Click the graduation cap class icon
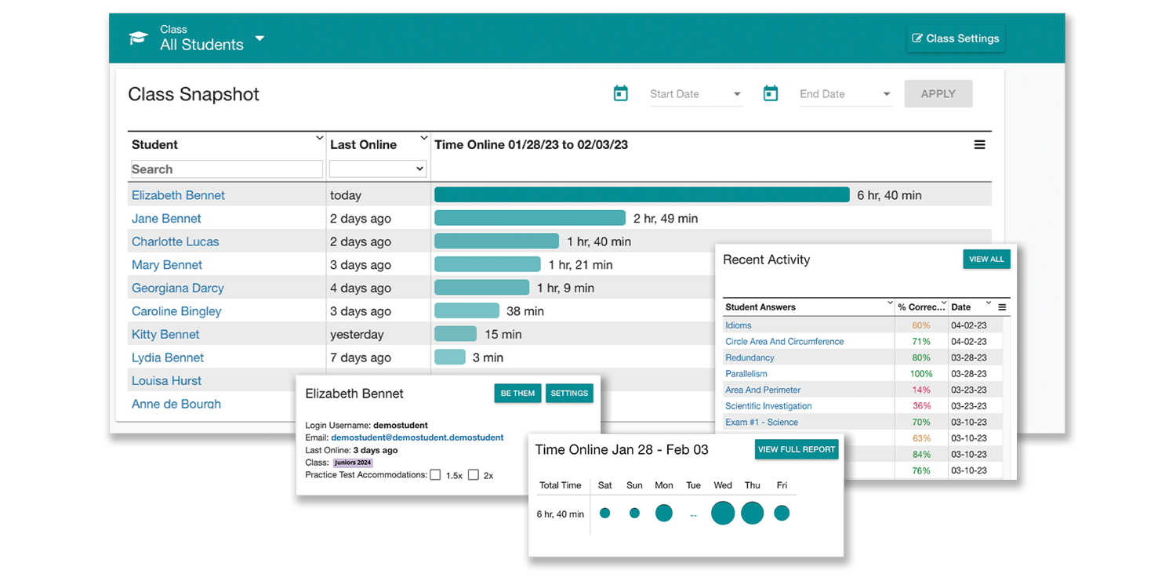 [x=138, y=38]
